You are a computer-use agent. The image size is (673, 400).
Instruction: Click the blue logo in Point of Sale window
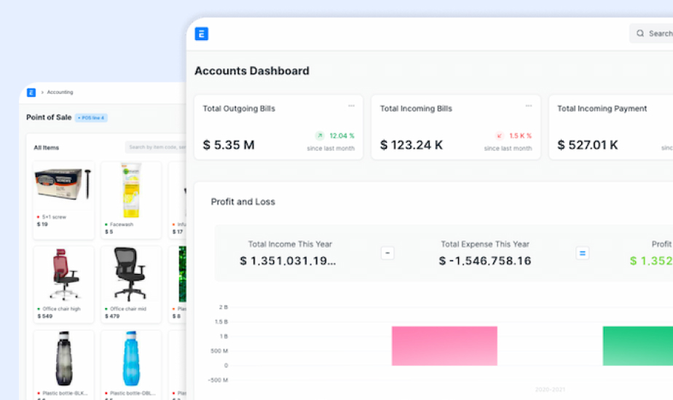(31, 93)
